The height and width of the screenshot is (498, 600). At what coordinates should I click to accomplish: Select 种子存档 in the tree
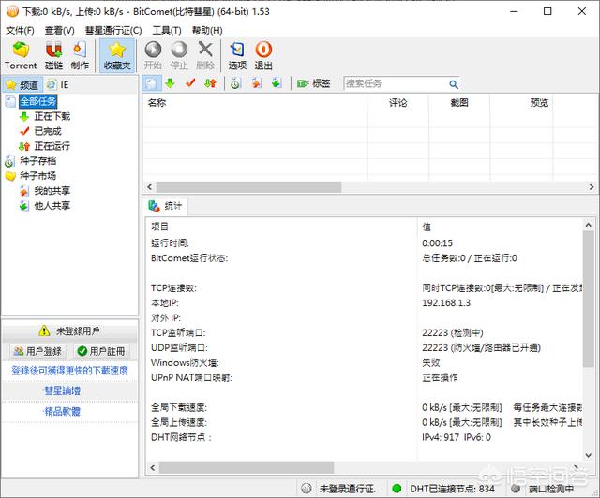37,161
